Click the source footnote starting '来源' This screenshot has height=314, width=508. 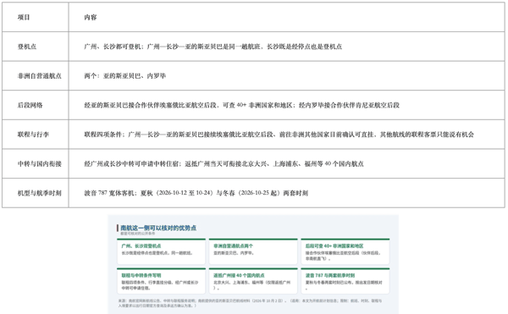[250, 303]
